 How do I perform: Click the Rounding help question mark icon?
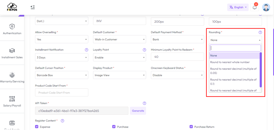tap(260, 32)
